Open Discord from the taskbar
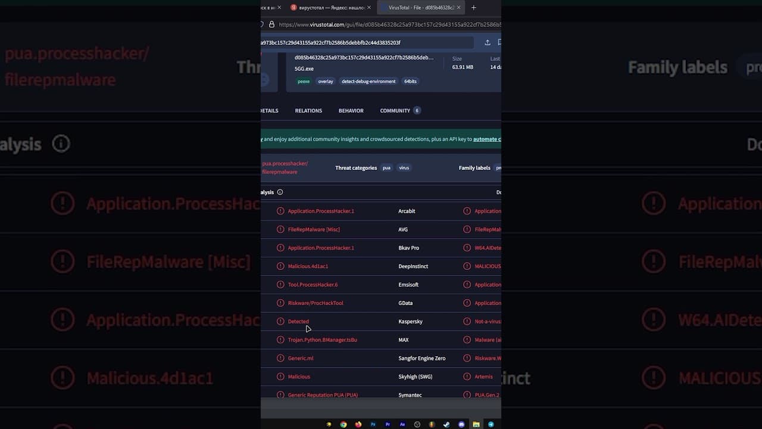762x429 pixels. tap(461, 424)
